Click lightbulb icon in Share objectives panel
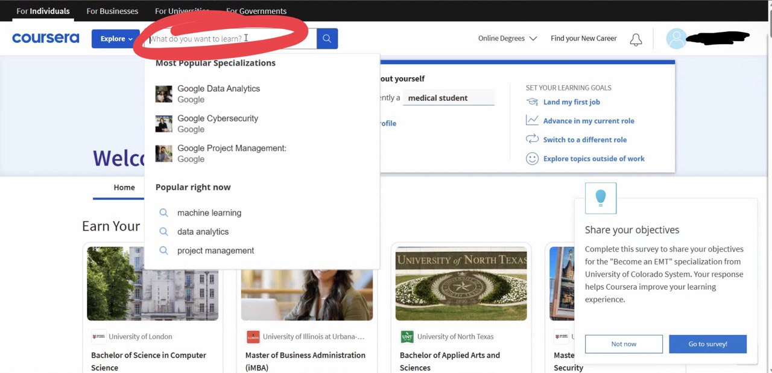The width and height of the screenshot is (772, 373). coord(601,198)
